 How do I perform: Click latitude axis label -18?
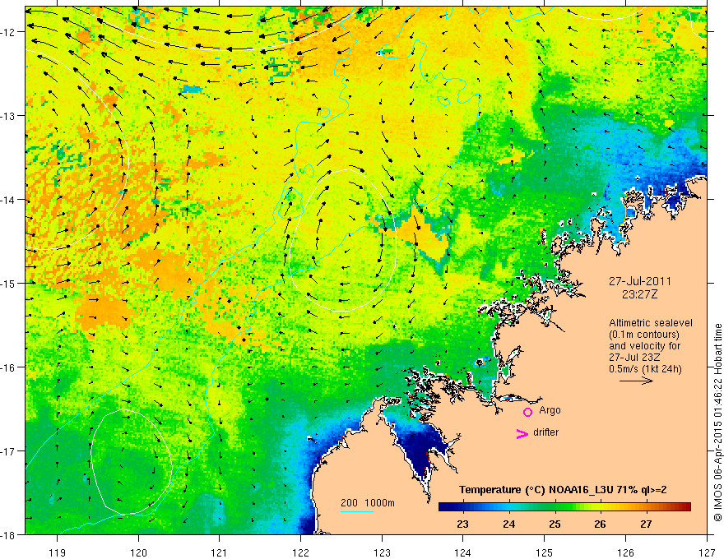[x=8, y=534]
